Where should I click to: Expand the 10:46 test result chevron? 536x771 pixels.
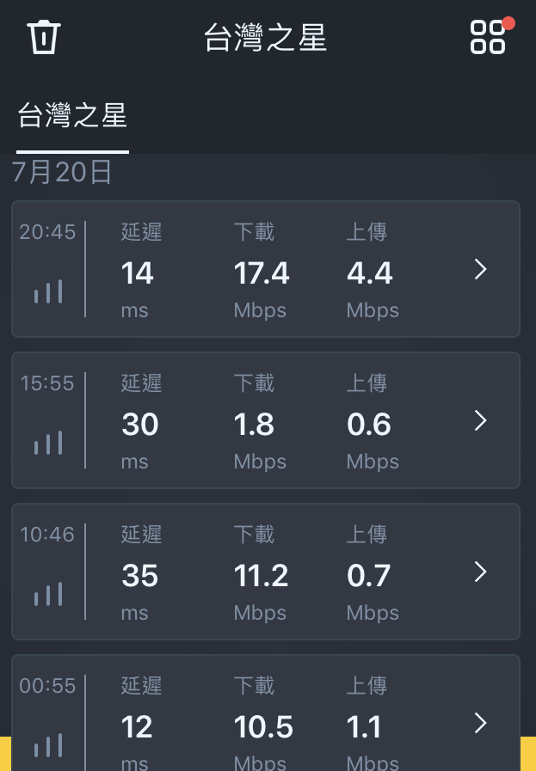[x=480, y=572]
